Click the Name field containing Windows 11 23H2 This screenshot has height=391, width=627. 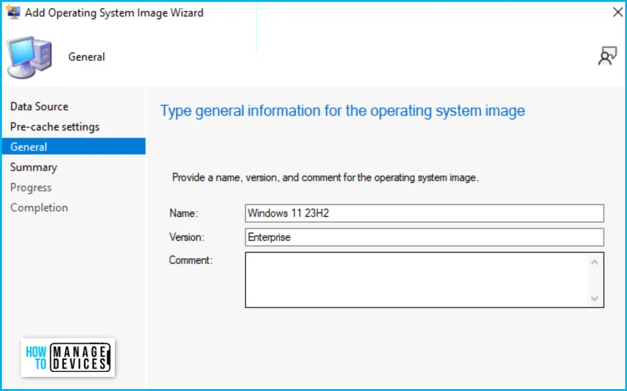point(424,213)
